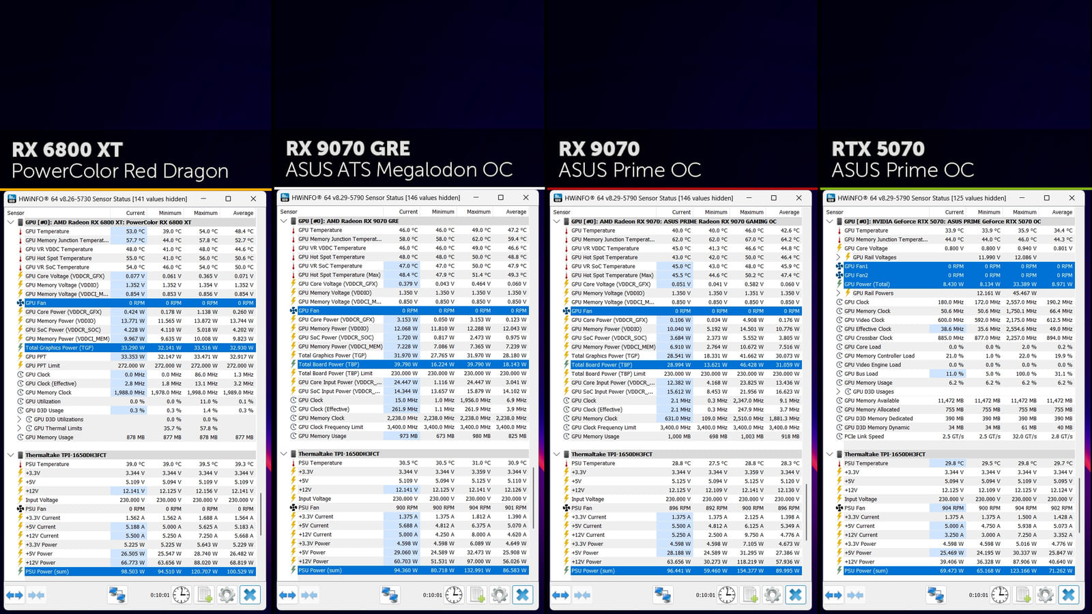Click blue X close-sensors button in RX 9070 GRE window
The width and height of the screenshot is (1092, 614).
click(x=522, y=594)
